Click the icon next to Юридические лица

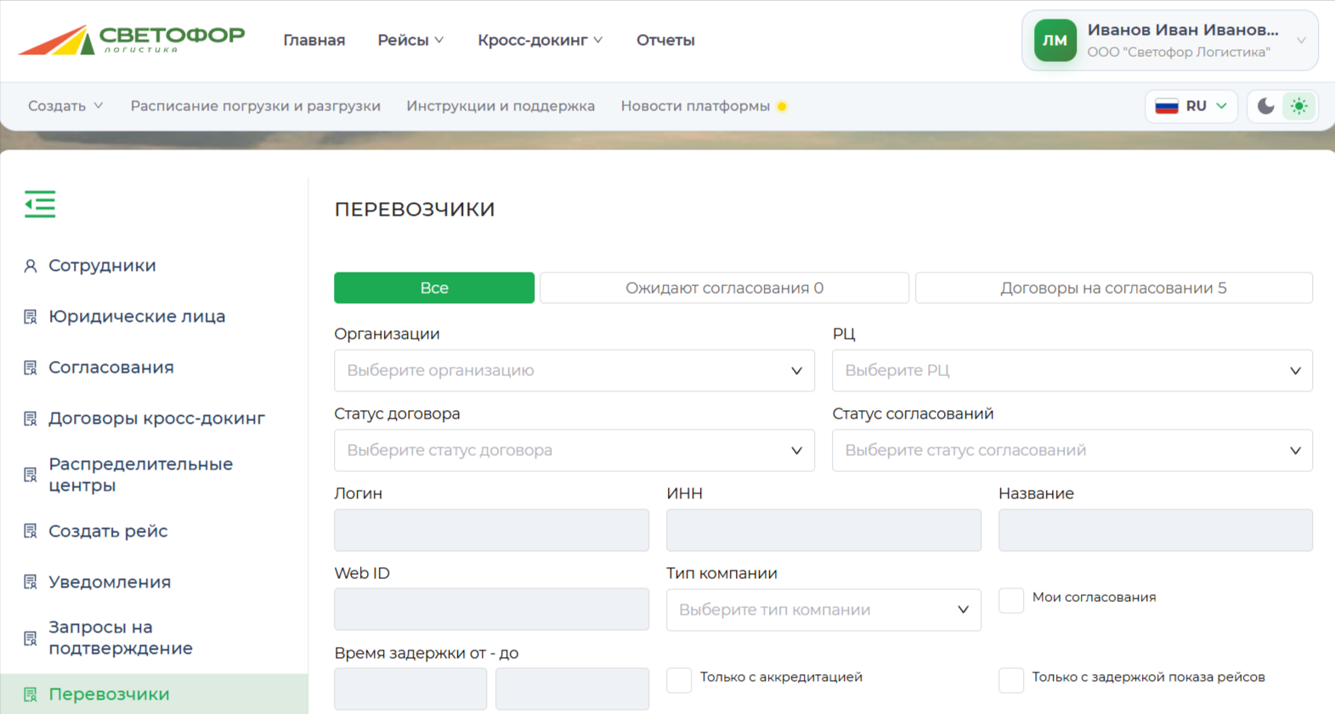(31, 317)
